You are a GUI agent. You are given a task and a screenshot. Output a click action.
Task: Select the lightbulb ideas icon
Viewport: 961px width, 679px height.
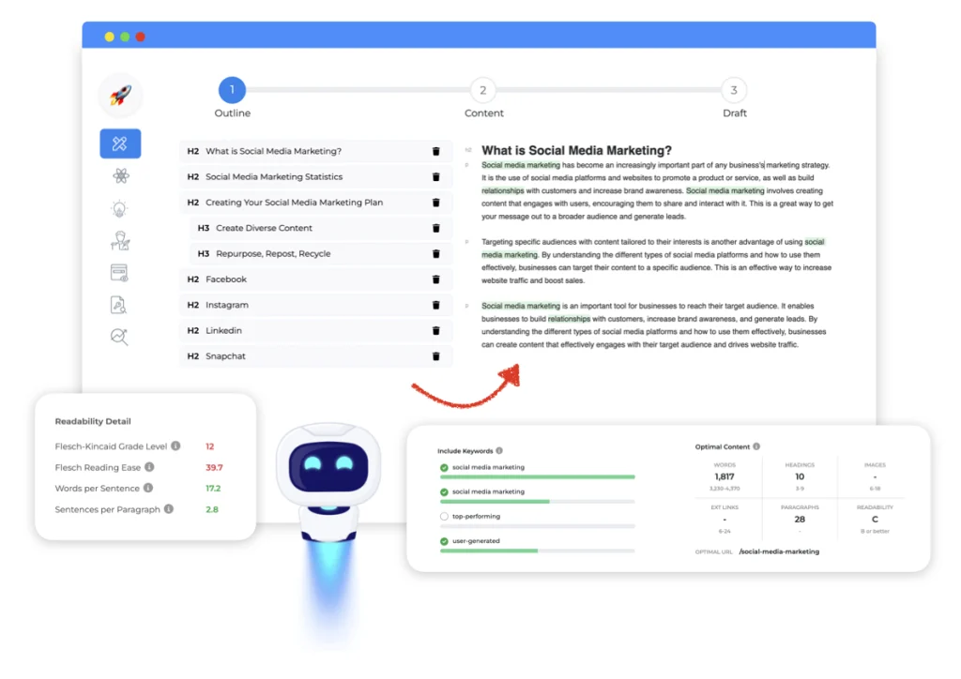(120, 208)
